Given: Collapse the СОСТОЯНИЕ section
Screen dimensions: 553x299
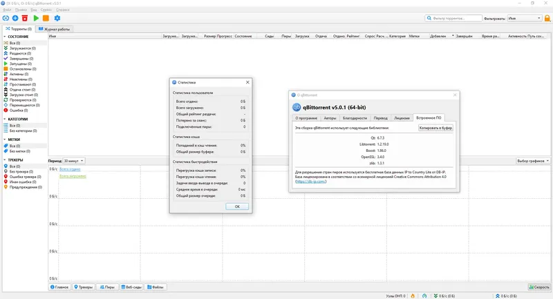Looking at the screenshot, I should (5, 37).
